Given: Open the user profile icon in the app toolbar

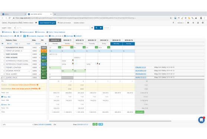Looking at the screenshot, I should coord(198,23).
